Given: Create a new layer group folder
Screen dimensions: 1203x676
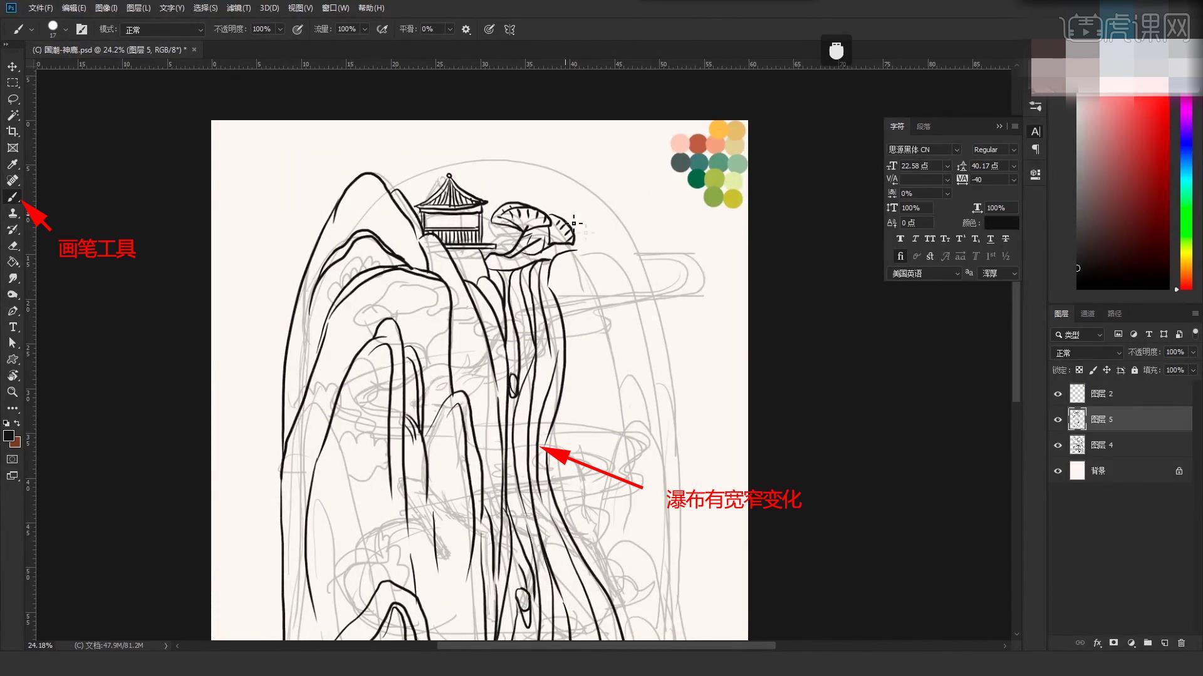Looking at the screenshot, I should 1148,643.
